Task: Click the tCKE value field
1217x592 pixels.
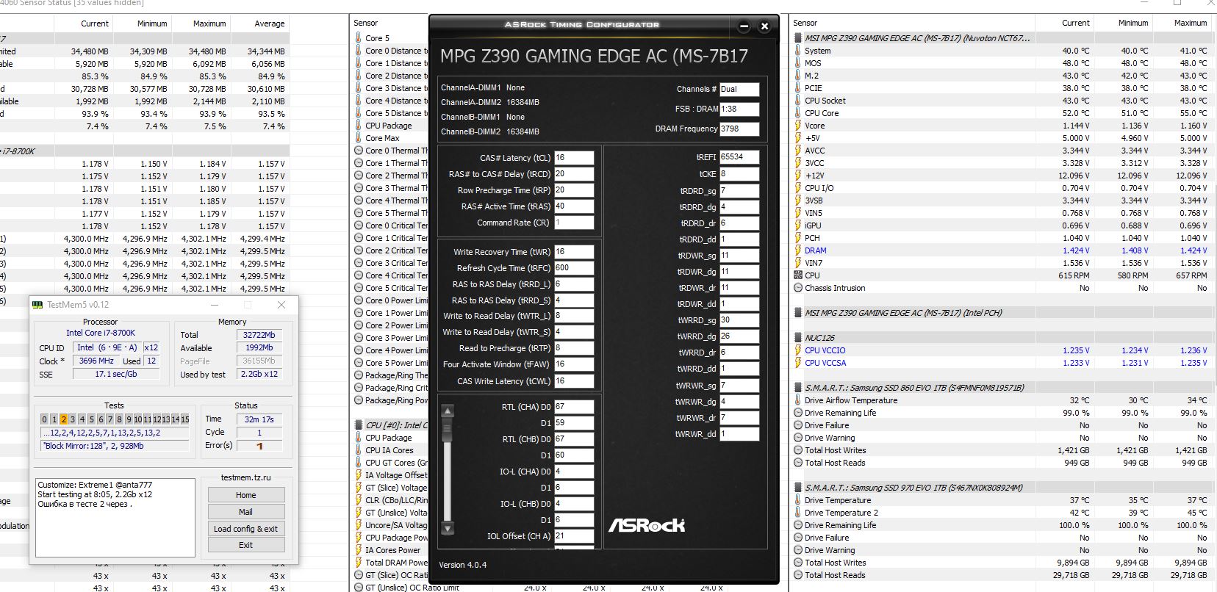Action: 739,174
